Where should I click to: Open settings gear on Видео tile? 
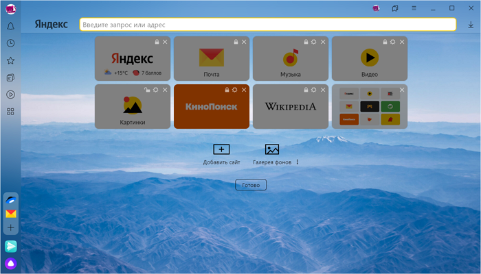click(392, 42)
